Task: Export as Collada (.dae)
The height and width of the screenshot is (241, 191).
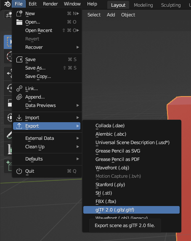Action: [x=131, y=126]
